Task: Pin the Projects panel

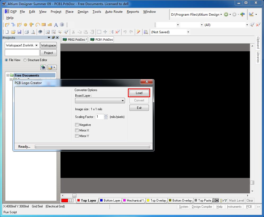Action: point(53,37)
